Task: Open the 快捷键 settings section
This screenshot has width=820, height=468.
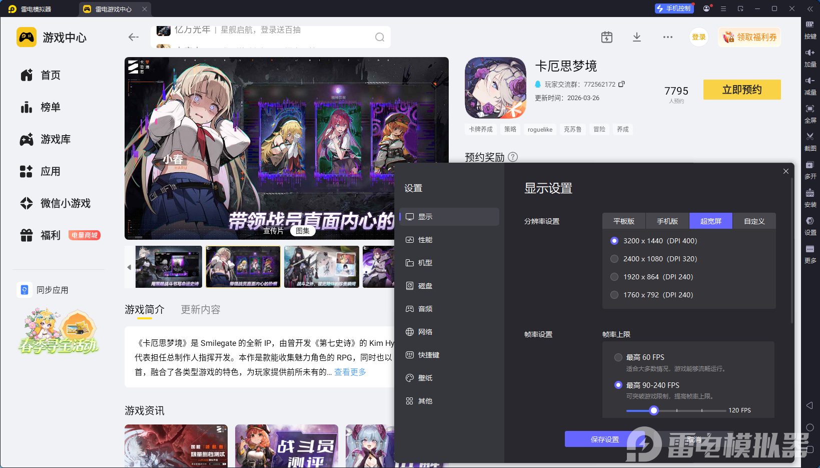Action: tap(450, 355)
